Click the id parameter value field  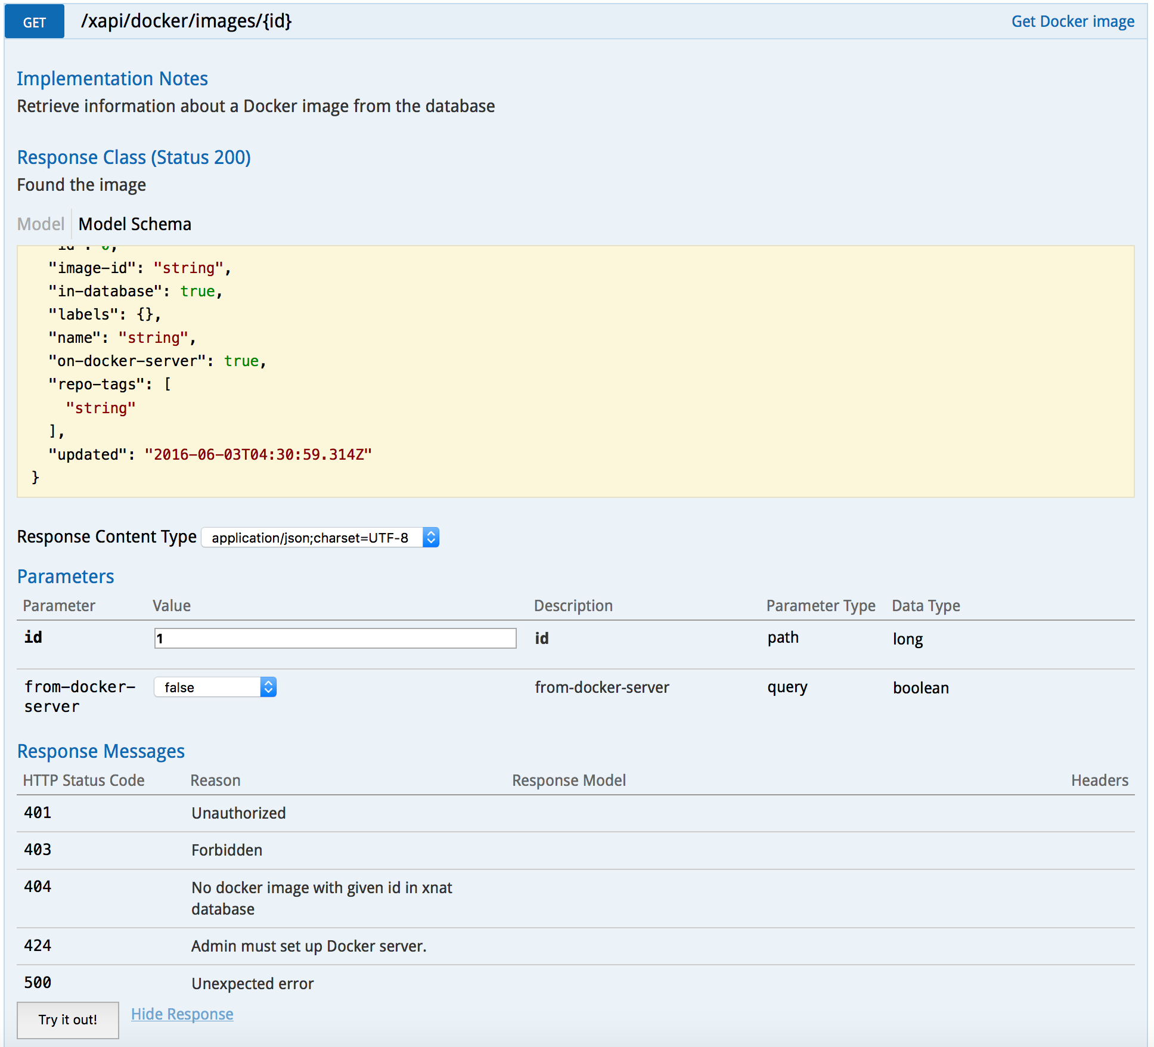pyautogui.click(x=335, y=639)
